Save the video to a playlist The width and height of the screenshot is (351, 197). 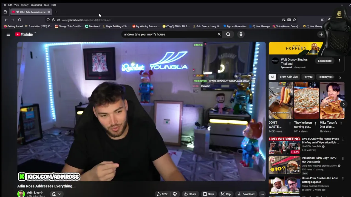pyautogui.click(x=208, y=194)
